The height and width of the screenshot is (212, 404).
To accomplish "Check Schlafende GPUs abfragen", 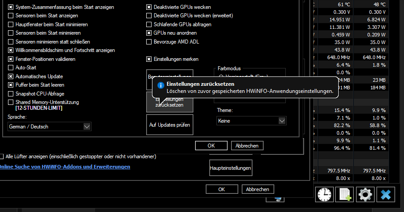I will pos(149,24).
